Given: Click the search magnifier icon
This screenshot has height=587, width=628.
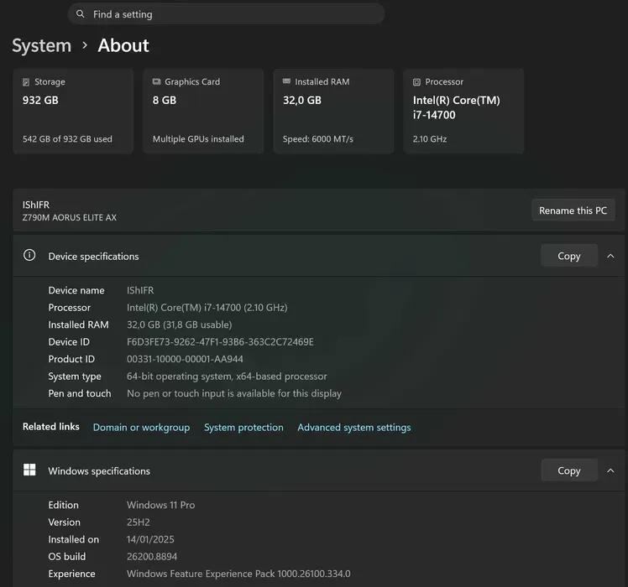Looking at the screenshot, I should 80,14.
